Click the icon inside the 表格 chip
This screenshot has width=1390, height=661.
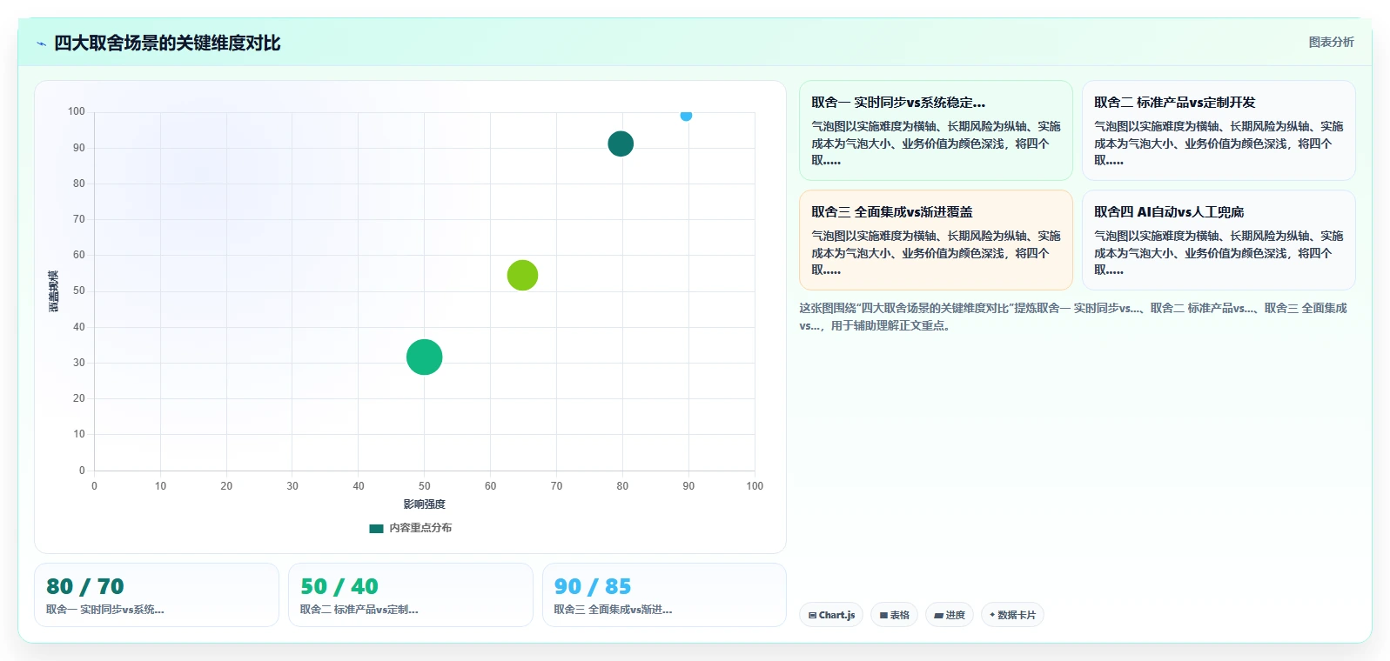tap(883, 615)
